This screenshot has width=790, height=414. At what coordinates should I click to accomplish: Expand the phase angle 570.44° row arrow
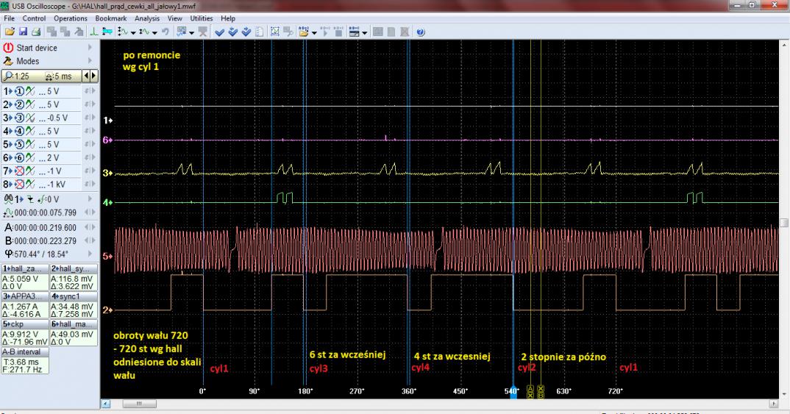point(90,254)
